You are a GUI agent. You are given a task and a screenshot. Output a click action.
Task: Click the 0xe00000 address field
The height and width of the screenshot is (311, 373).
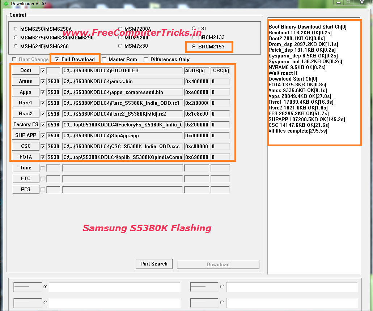(196, 92)
